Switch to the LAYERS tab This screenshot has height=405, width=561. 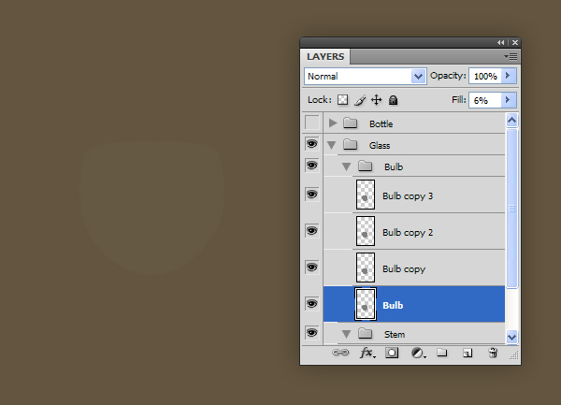325,57
